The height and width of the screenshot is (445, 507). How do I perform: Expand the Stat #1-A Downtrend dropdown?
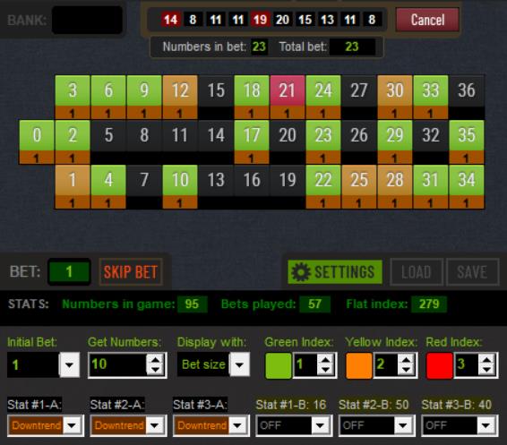(73, 425)
